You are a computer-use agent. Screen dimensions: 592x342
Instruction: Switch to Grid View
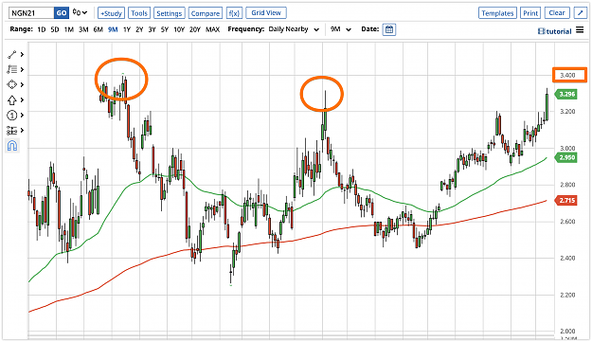pos(266,13)
